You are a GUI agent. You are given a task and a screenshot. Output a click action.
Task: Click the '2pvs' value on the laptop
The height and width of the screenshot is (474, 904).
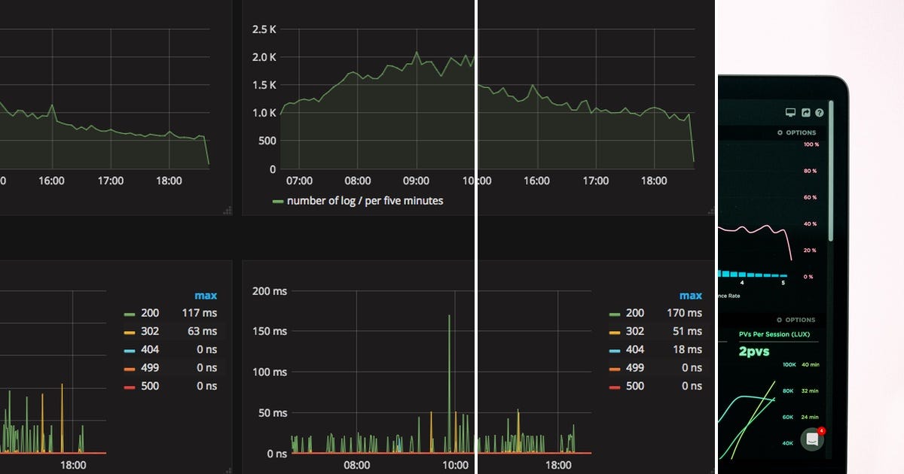tap(754, 351)
